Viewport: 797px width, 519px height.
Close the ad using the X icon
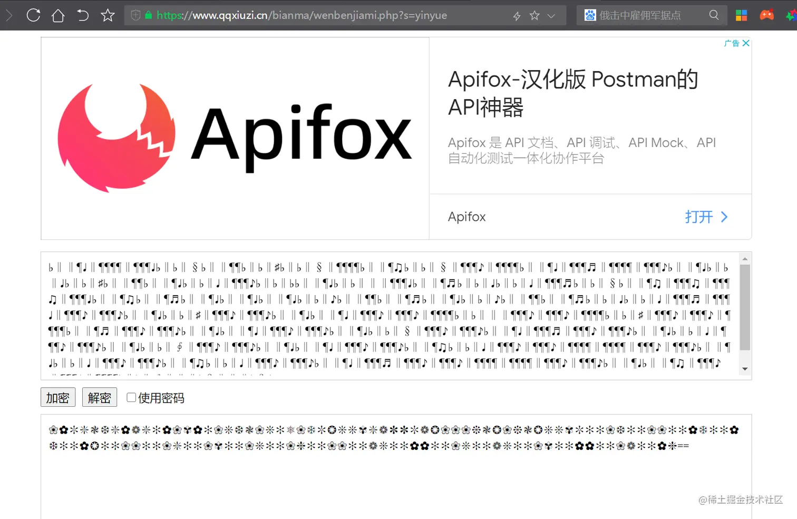[x=746, y=43]
